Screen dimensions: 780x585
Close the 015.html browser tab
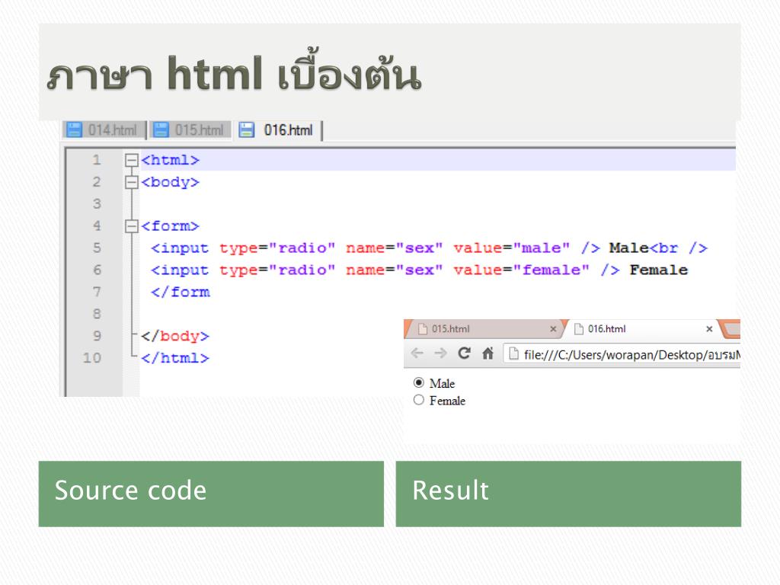[553, 329]
